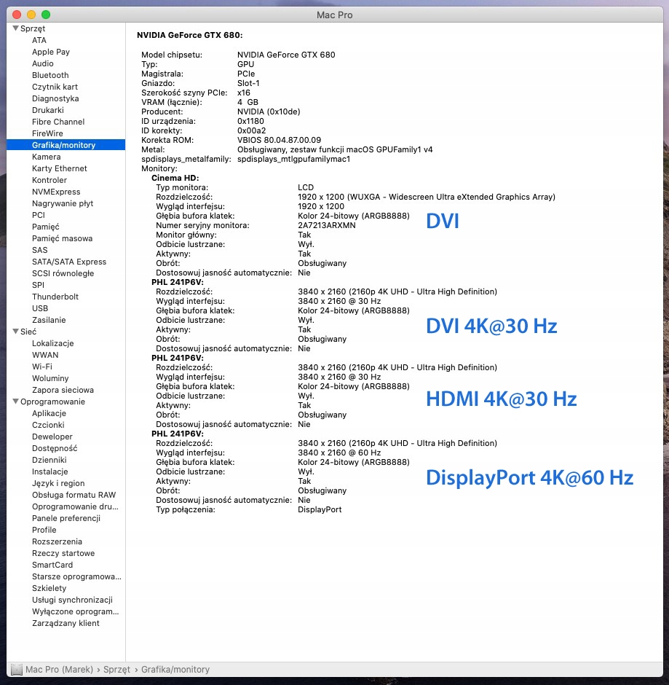Select Dzienniki in sidebar

(50, 460)
